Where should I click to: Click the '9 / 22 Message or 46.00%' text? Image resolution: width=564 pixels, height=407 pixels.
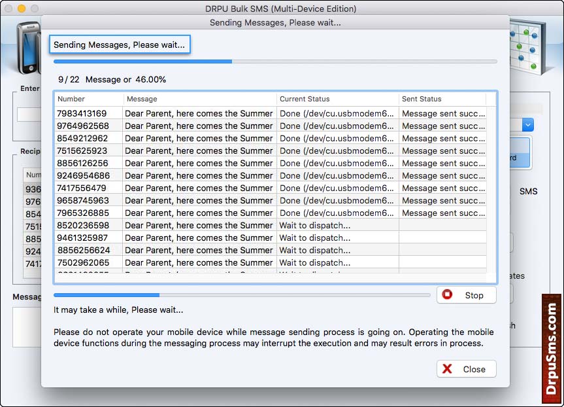pos(112,79)
